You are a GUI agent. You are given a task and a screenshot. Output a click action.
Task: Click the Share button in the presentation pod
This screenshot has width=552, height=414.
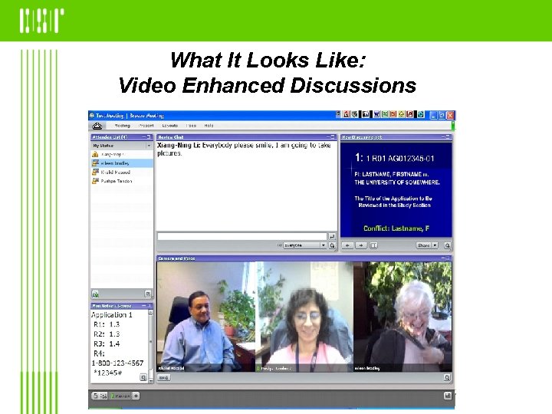(424, 245)
